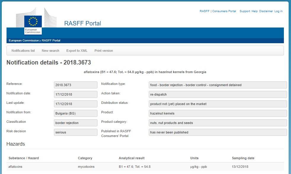291x174 pixels.
Task: Open the Consumers Portal link
Action: coord(224,11)
